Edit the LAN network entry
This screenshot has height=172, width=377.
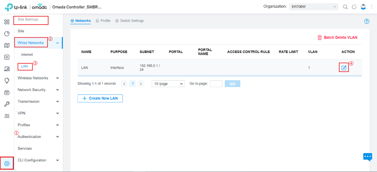[344, 68]
